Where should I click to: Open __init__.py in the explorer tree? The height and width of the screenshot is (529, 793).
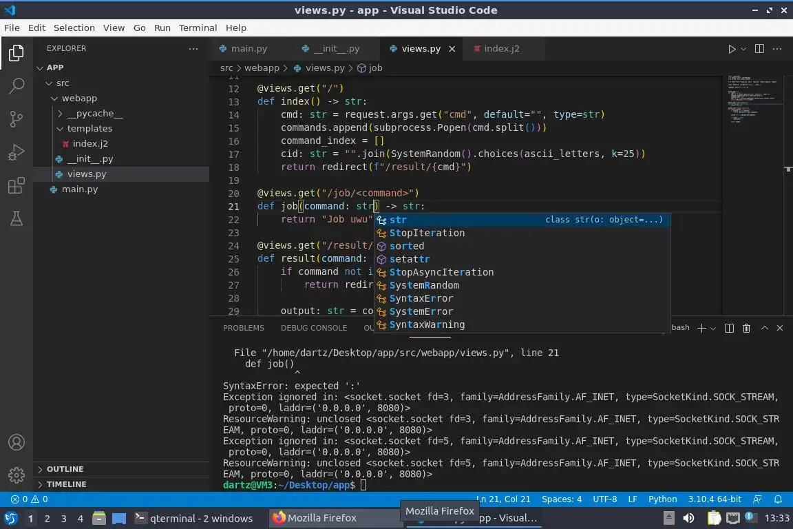[x=121, y=158]
